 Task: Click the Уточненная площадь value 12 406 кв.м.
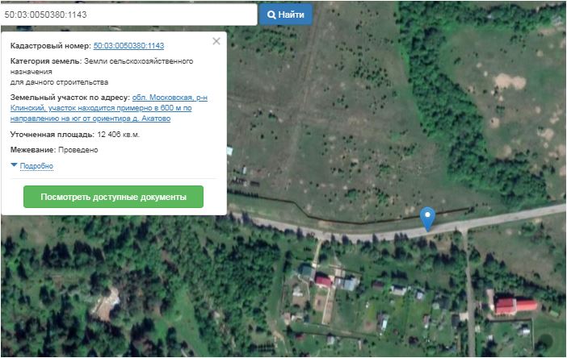click(x=118, y=135)
